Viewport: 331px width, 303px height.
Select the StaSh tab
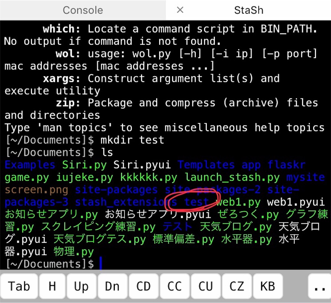[x=249, y=10]
